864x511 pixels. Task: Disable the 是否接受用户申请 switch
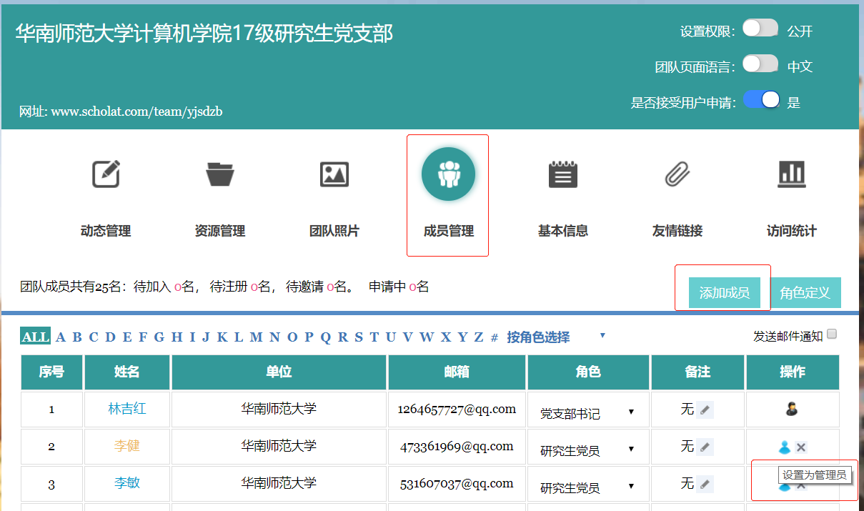(760, 100)
